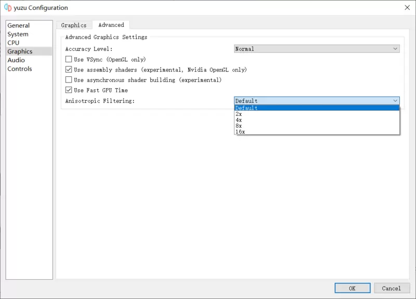
Task: Choose the highlighted Default list entry
Action: [x=317, y=108]
